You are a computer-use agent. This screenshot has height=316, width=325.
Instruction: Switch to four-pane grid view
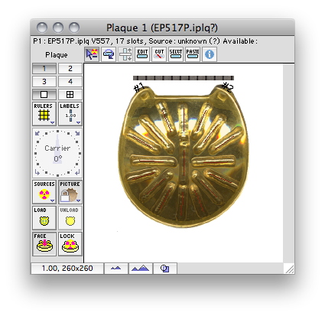tap(70, 95)
